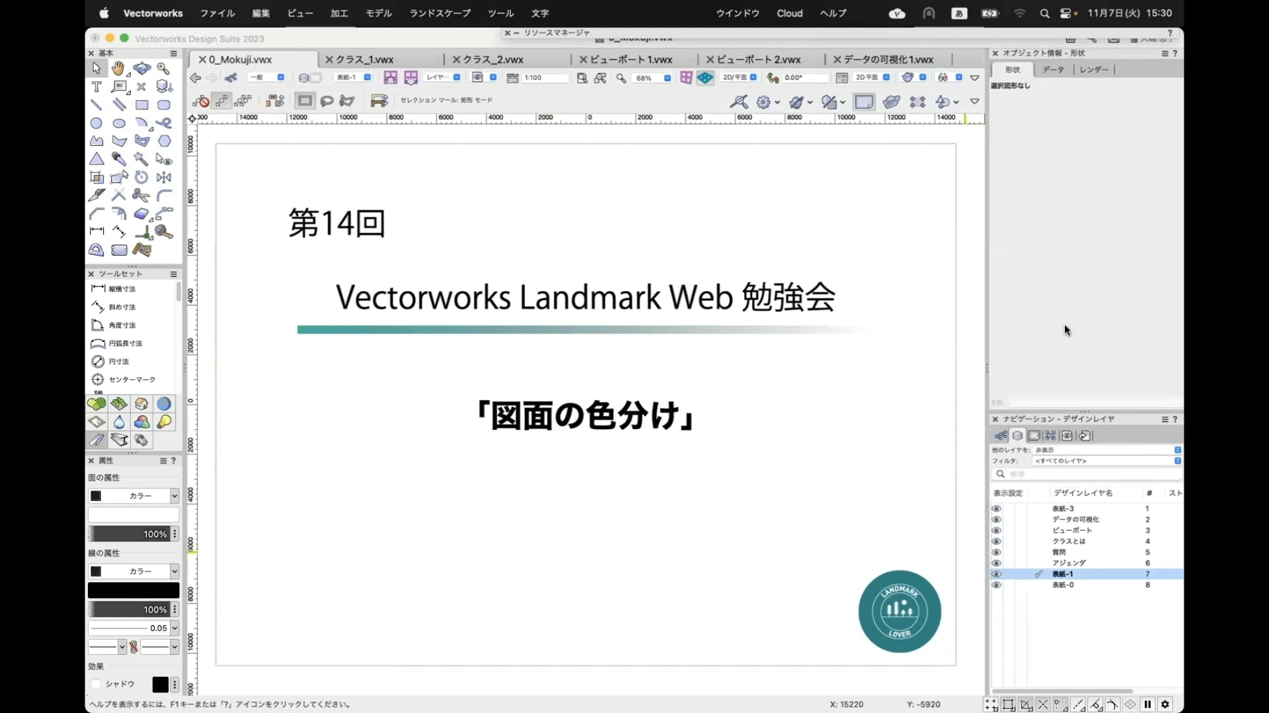Select the Double Line tool

click(x=119, y=105)
